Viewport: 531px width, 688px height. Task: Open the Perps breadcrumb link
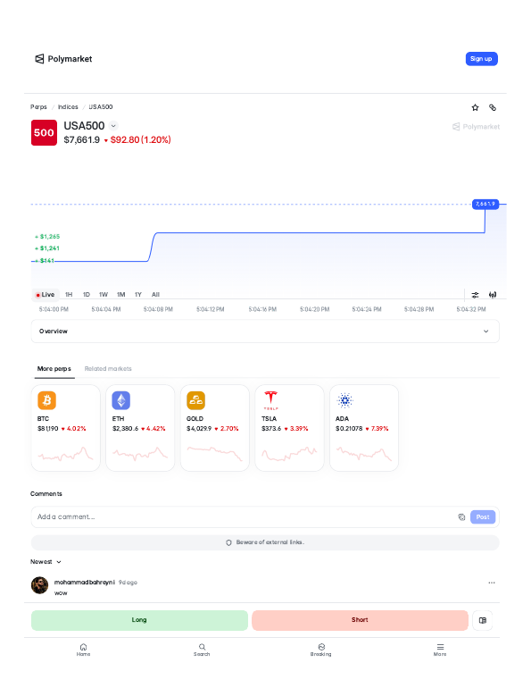(x=38, y=107)
